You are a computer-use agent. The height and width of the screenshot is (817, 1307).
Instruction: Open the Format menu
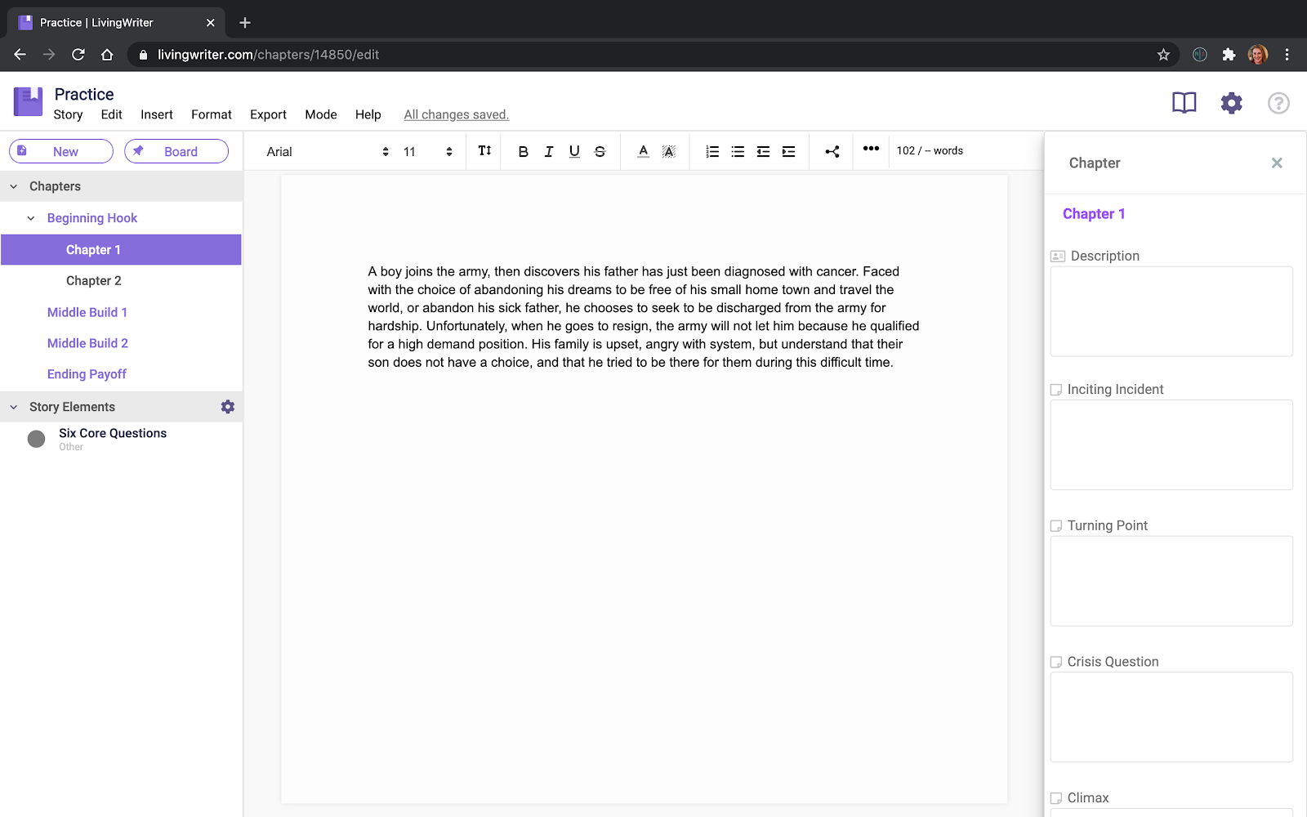tap(212, 114)
